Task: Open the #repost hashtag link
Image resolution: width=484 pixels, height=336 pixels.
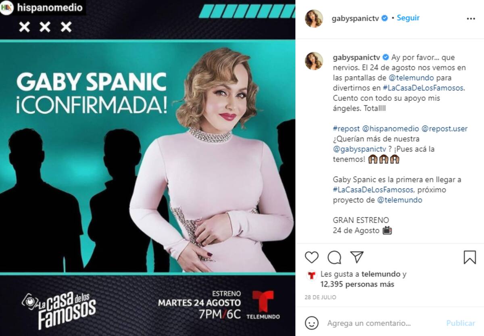Action: [x=346, y=129]
